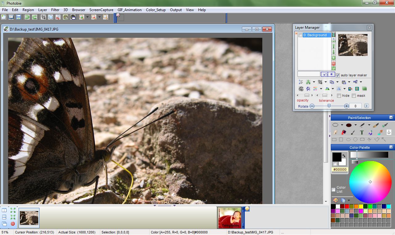Click the #000000 foreground color swatch
The height and width of the screenshot is (235, 395).
coord(336,158)
